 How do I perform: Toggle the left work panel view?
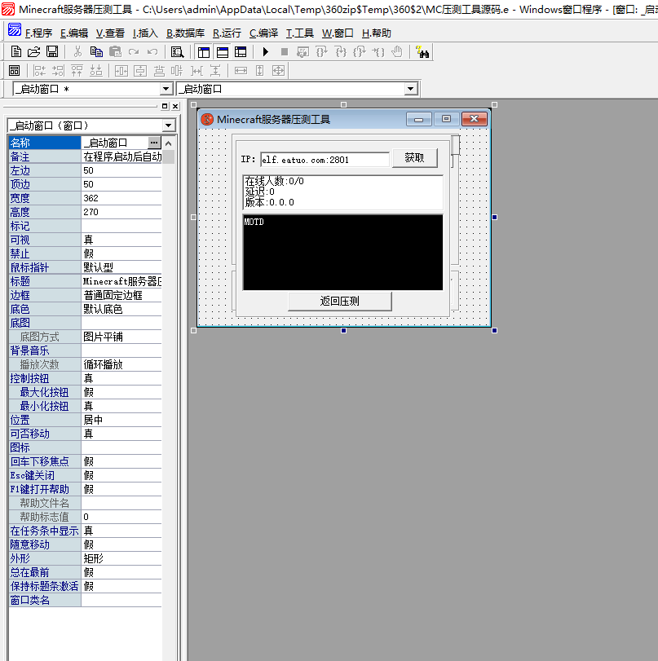(x=204, y=52)
